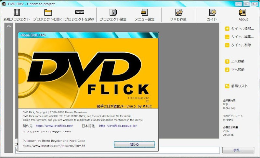Viewport: 260px width, 158px height.
Task: Close About dialog with 閉じる button
Action: pos(134,144)
